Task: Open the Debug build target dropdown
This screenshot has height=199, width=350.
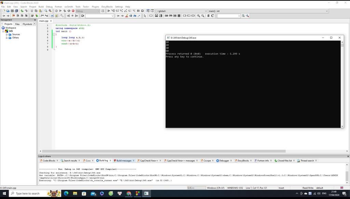Action: tap(88, 11)
